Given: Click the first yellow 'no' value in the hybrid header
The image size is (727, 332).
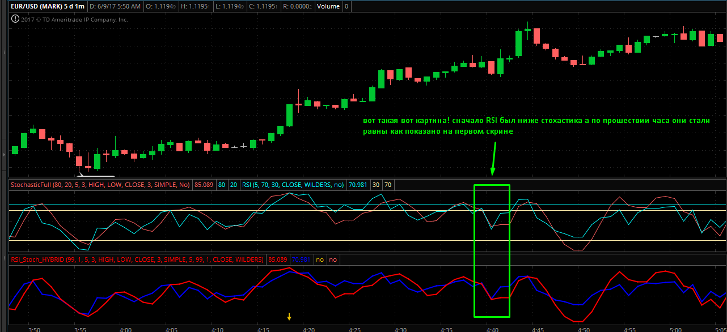Looking at the screenshot, I should 320,259.
